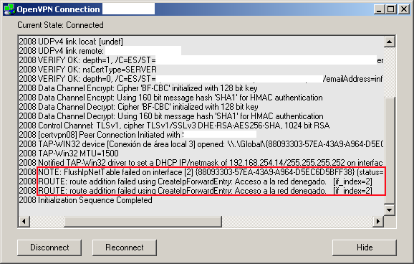
Task: Click the empty horizontal scrollbar track right of thumb
Action: pyautogui.click(x=297, y=222)
